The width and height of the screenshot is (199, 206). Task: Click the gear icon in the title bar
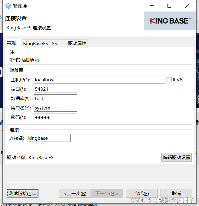(8, 6)
